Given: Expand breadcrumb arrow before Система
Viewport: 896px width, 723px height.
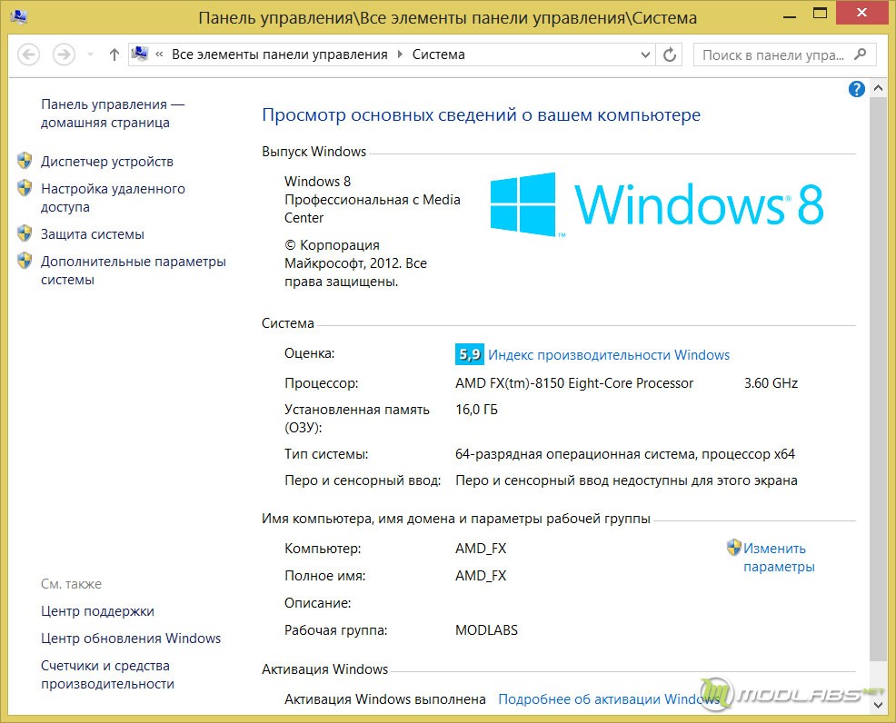Looking at the screenshot, I should pyautogui.click(x=400, y=54).
